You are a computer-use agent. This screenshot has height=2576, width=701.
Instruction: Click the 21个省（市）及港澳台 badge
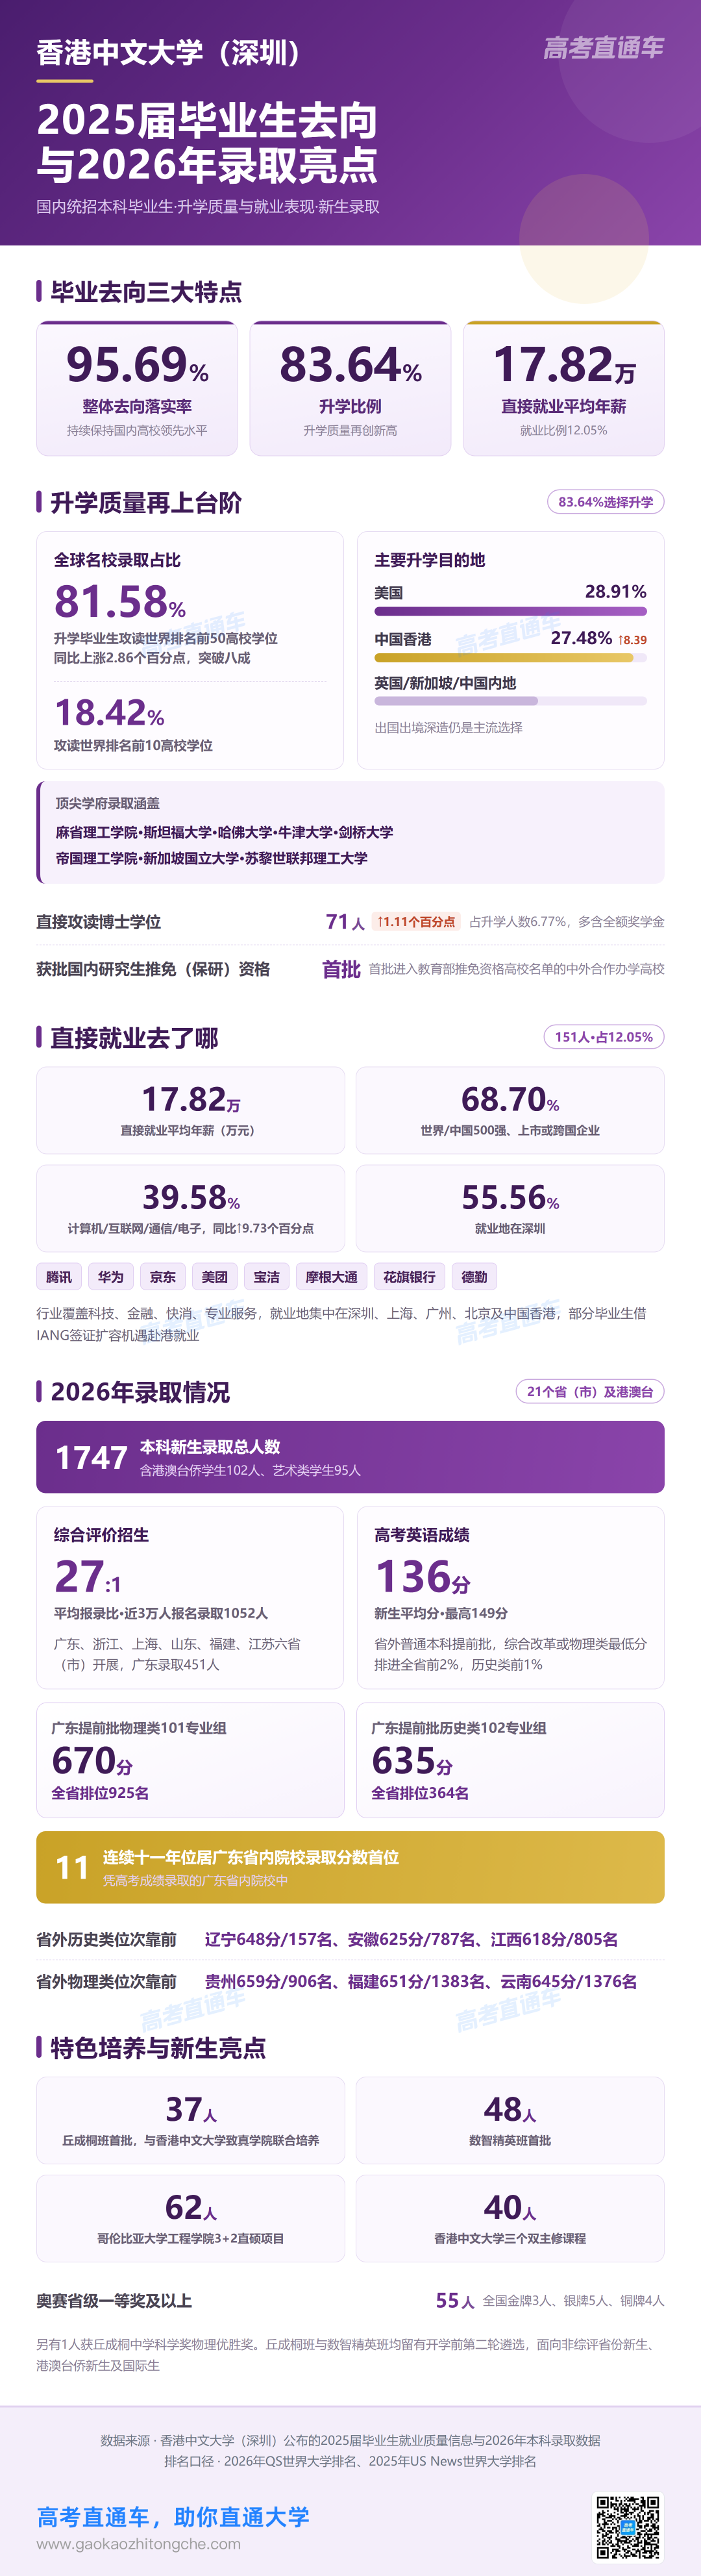pos(590,1391)
